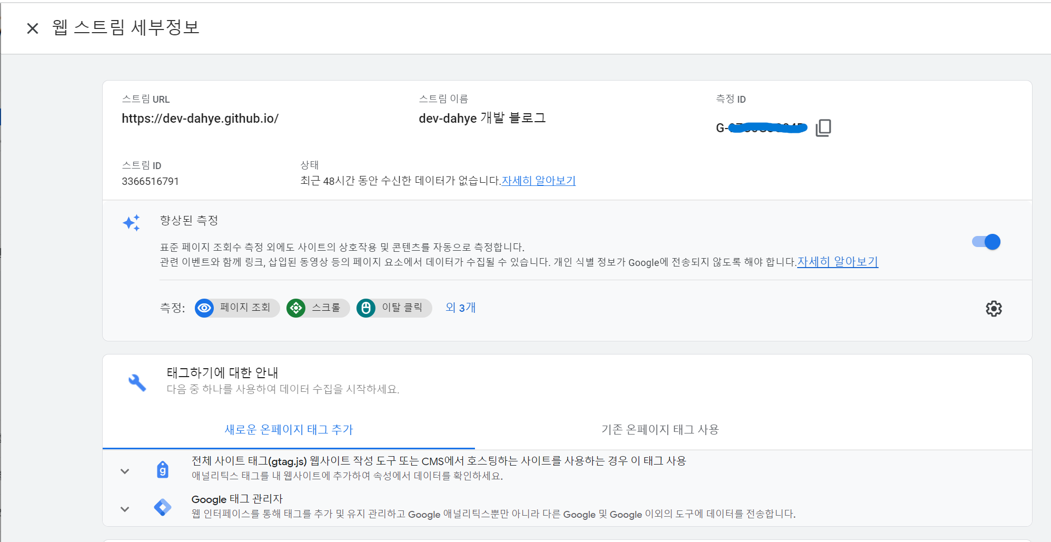Click the 상태 label
Screen dimensions: 1051x542
coord(310,165)
